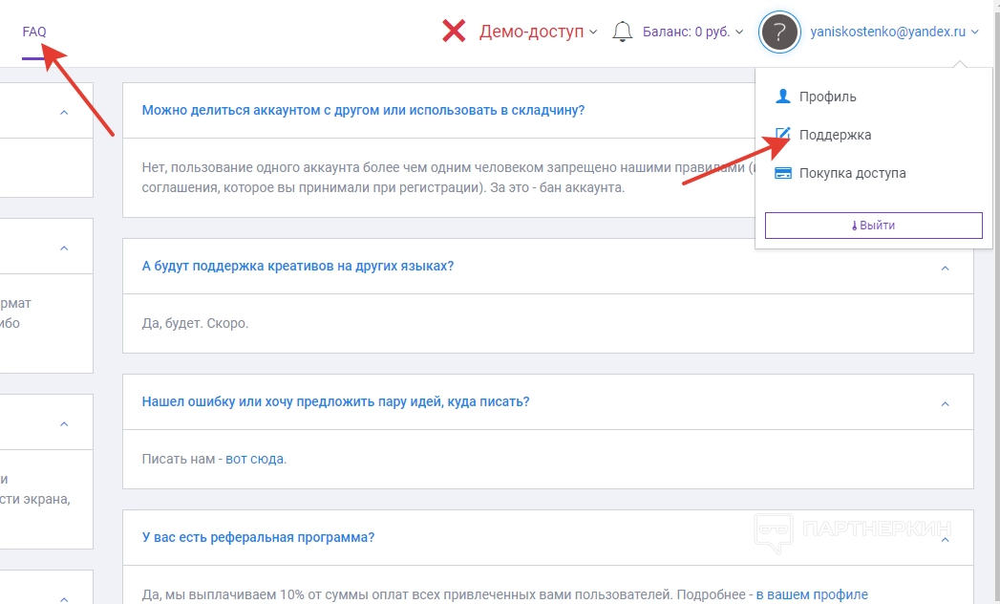Click the chevron after yaniskostenko@yandex.ru
Viewport: 1000px width, 604px height.
click(x=974, y=32)
